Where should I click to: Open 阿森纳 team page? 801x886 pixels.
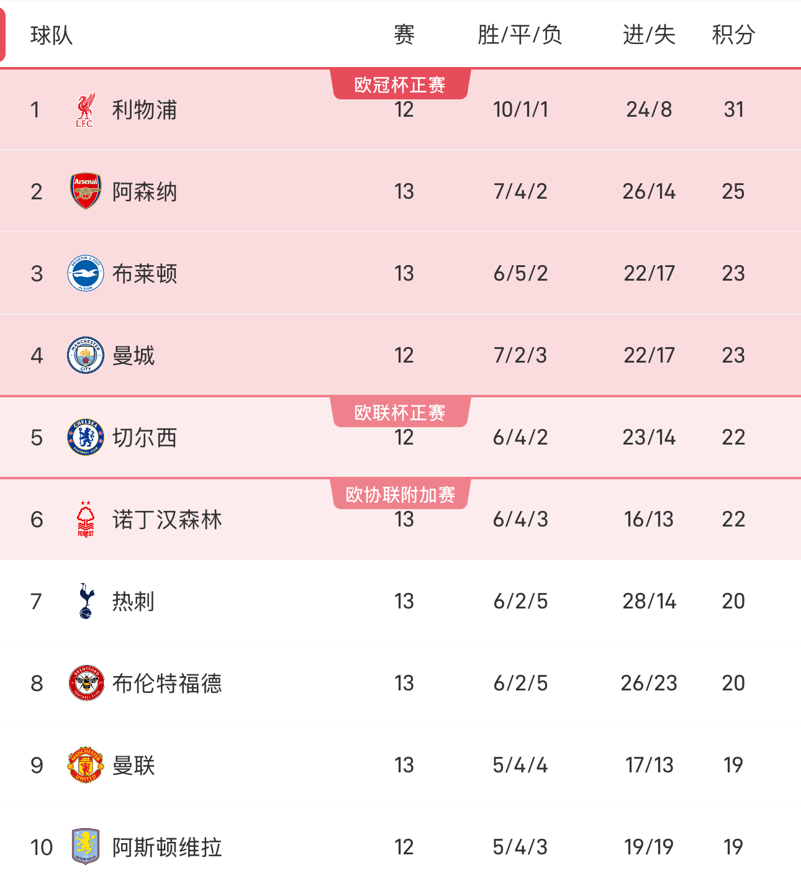tap(143, 191)
